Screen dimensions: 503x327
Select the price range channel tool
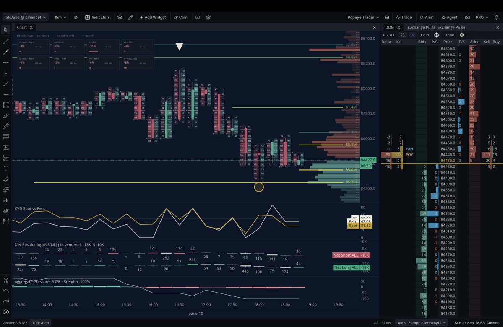tap(6, 179)
